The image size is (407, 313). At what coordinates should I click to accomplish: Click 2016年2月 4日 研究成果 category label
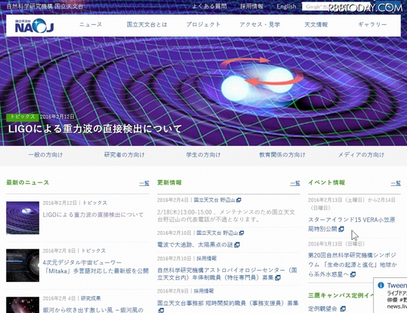90,298
